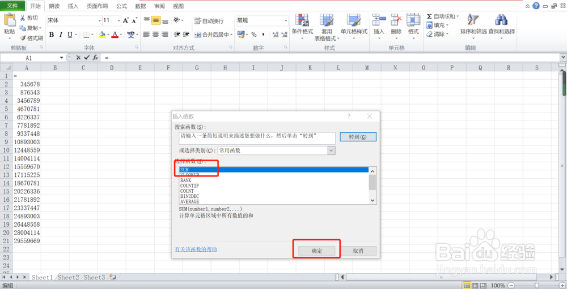Open the font size dropdown showing 11

(x=119, y=20)
